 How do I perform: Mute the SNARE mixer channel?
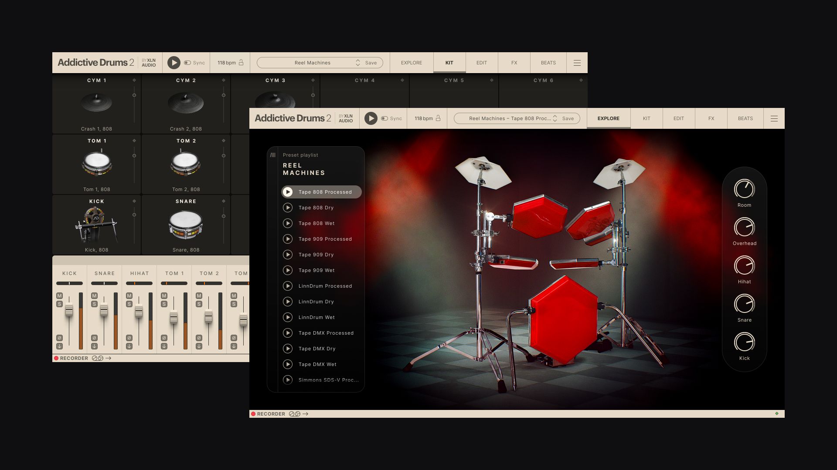pos(94,296)
